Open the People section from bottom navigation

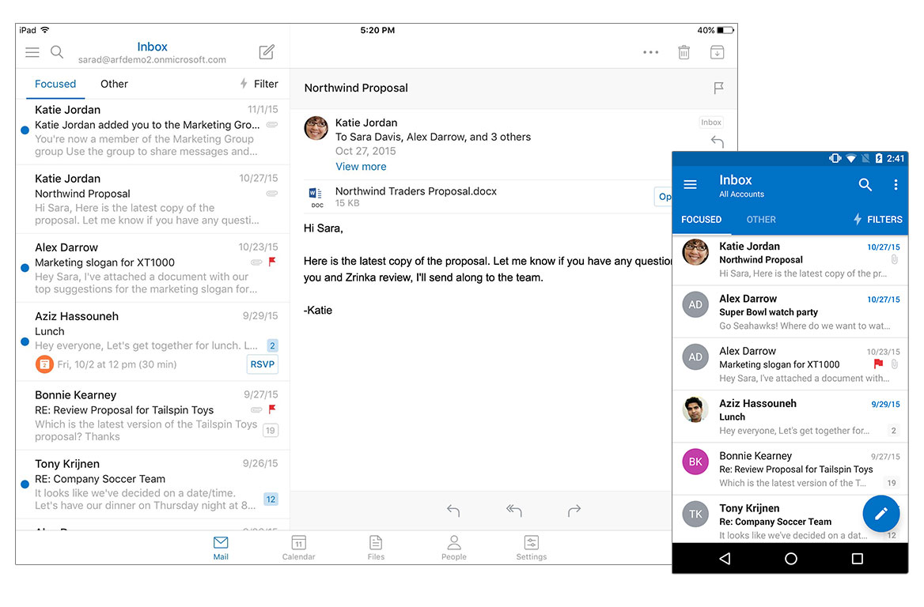pyautogui.click(x=453, y=547)
